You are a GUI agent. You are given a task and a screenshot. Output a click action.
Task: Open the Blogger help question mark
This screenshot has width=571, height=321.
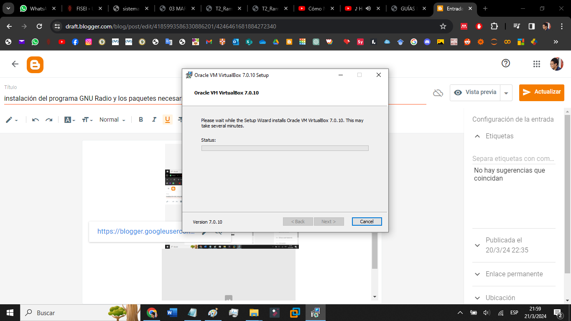click(x=506, y=64)
